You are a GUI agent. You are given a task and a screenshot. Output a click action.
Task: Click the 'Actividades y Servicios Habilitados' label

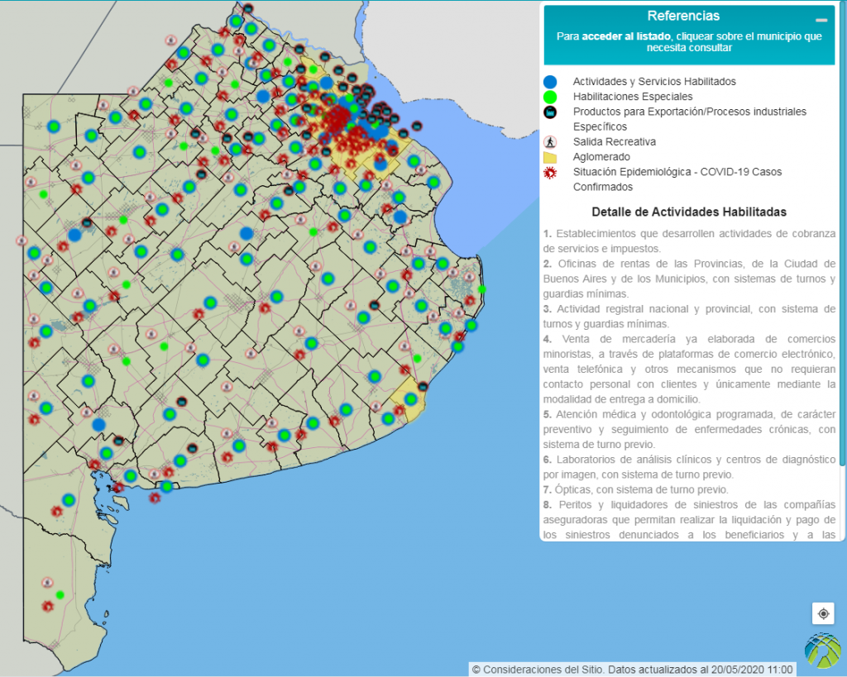tap(654, 82)
